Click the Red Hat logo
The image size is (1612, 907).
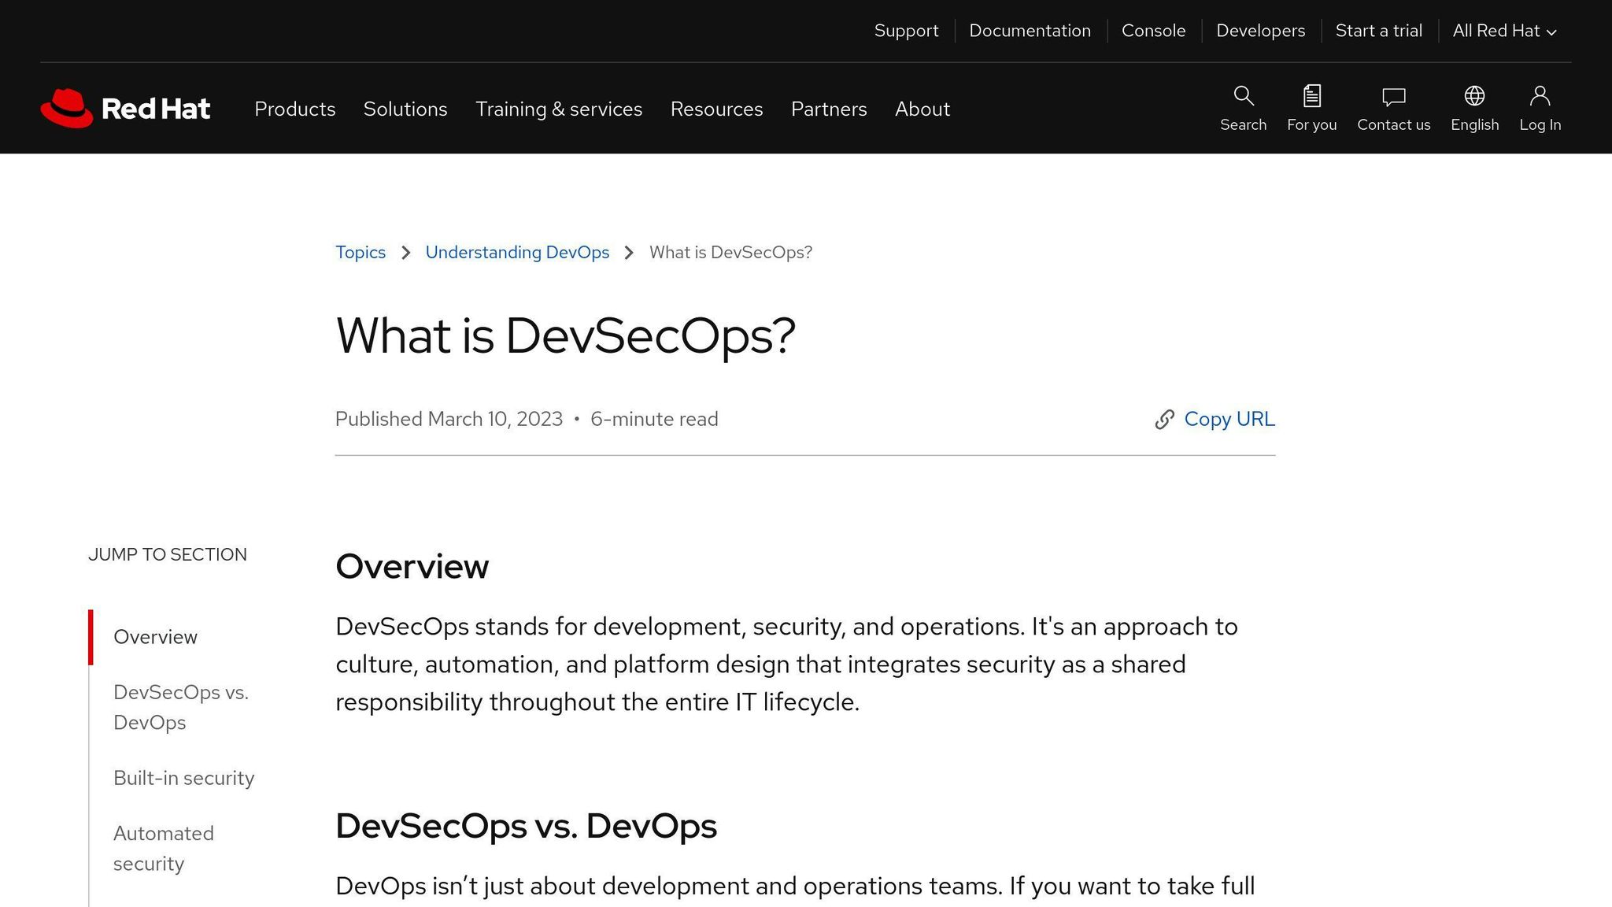pos(124,108)
